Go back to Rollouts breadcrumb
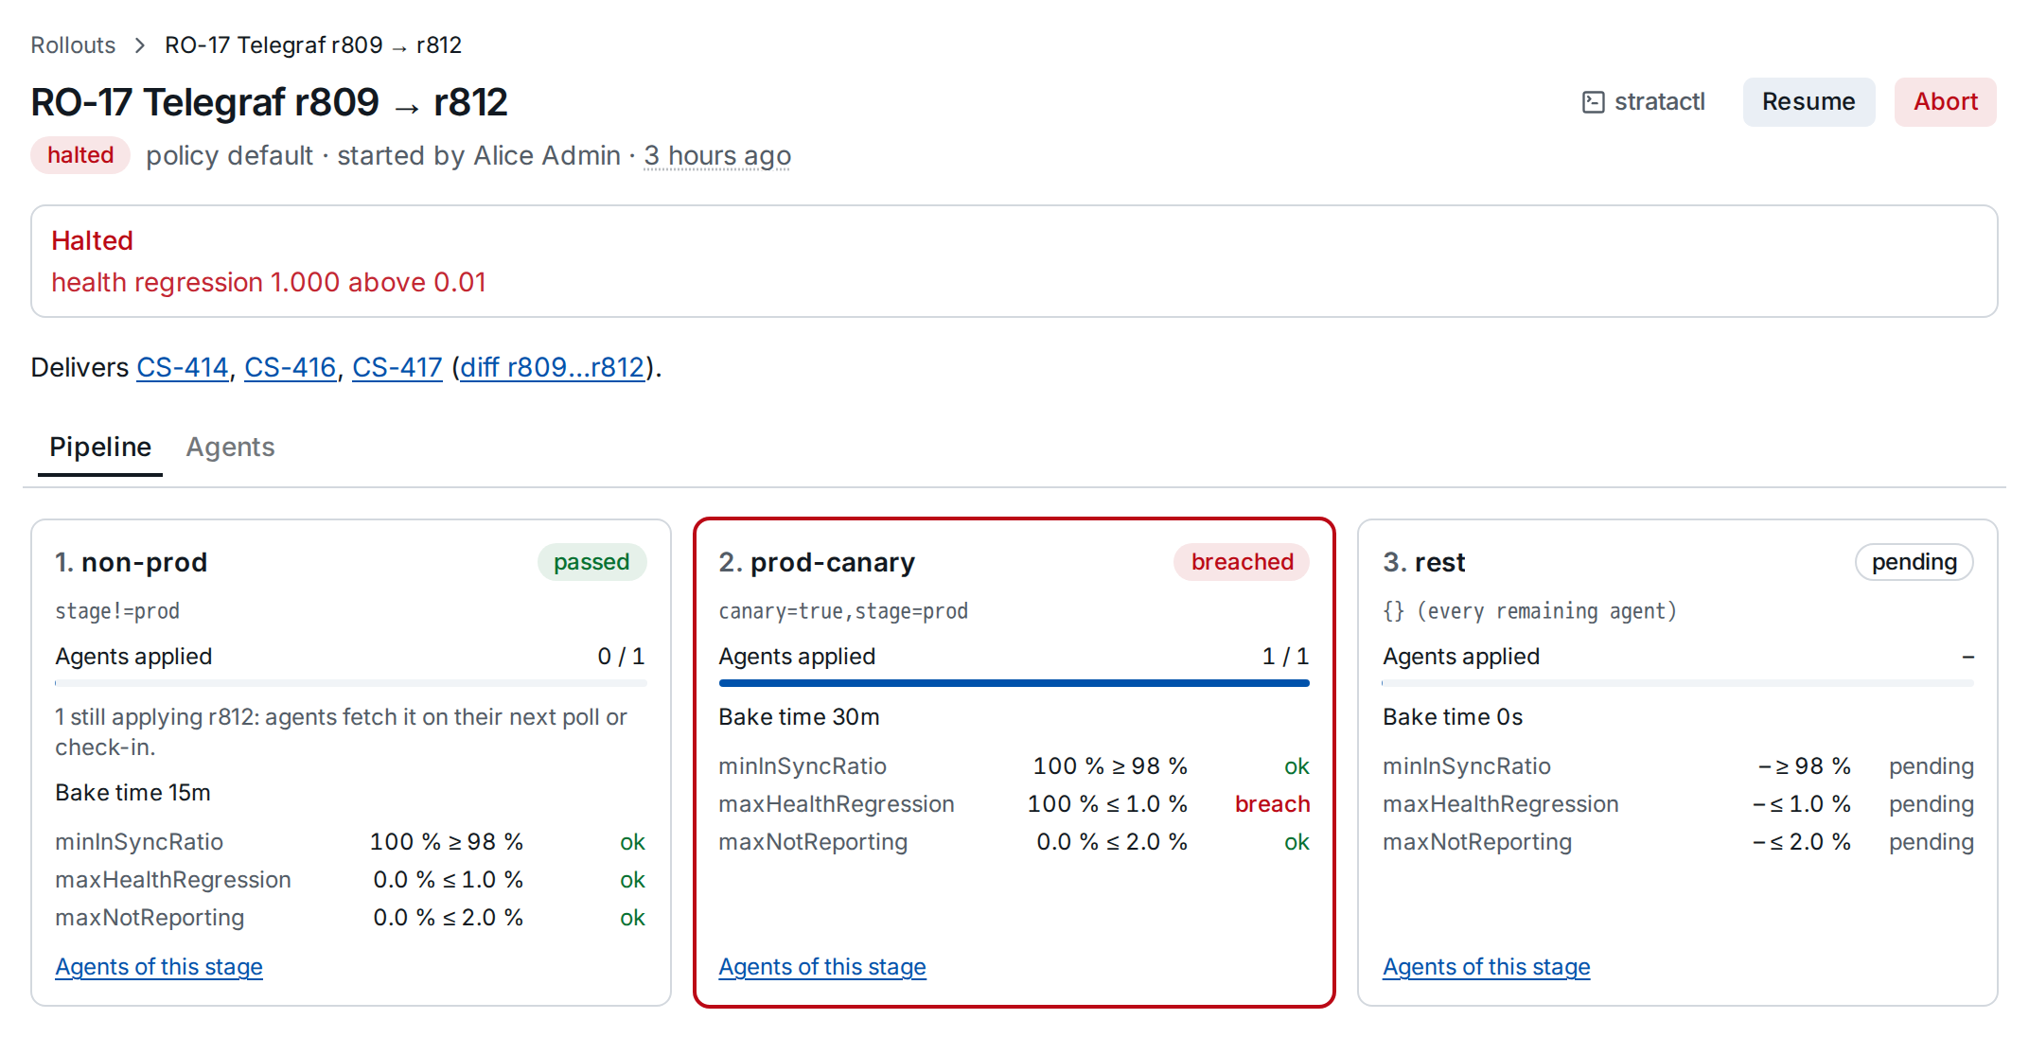This screenshot has height=1037, width=2029. pyautogui.click(x=73, y=45)
